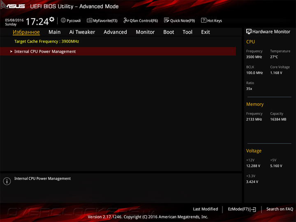Click Target Cache Frequency : 3900MHz text
Viewport: 296px width, 222px height.
coord(46,42)
